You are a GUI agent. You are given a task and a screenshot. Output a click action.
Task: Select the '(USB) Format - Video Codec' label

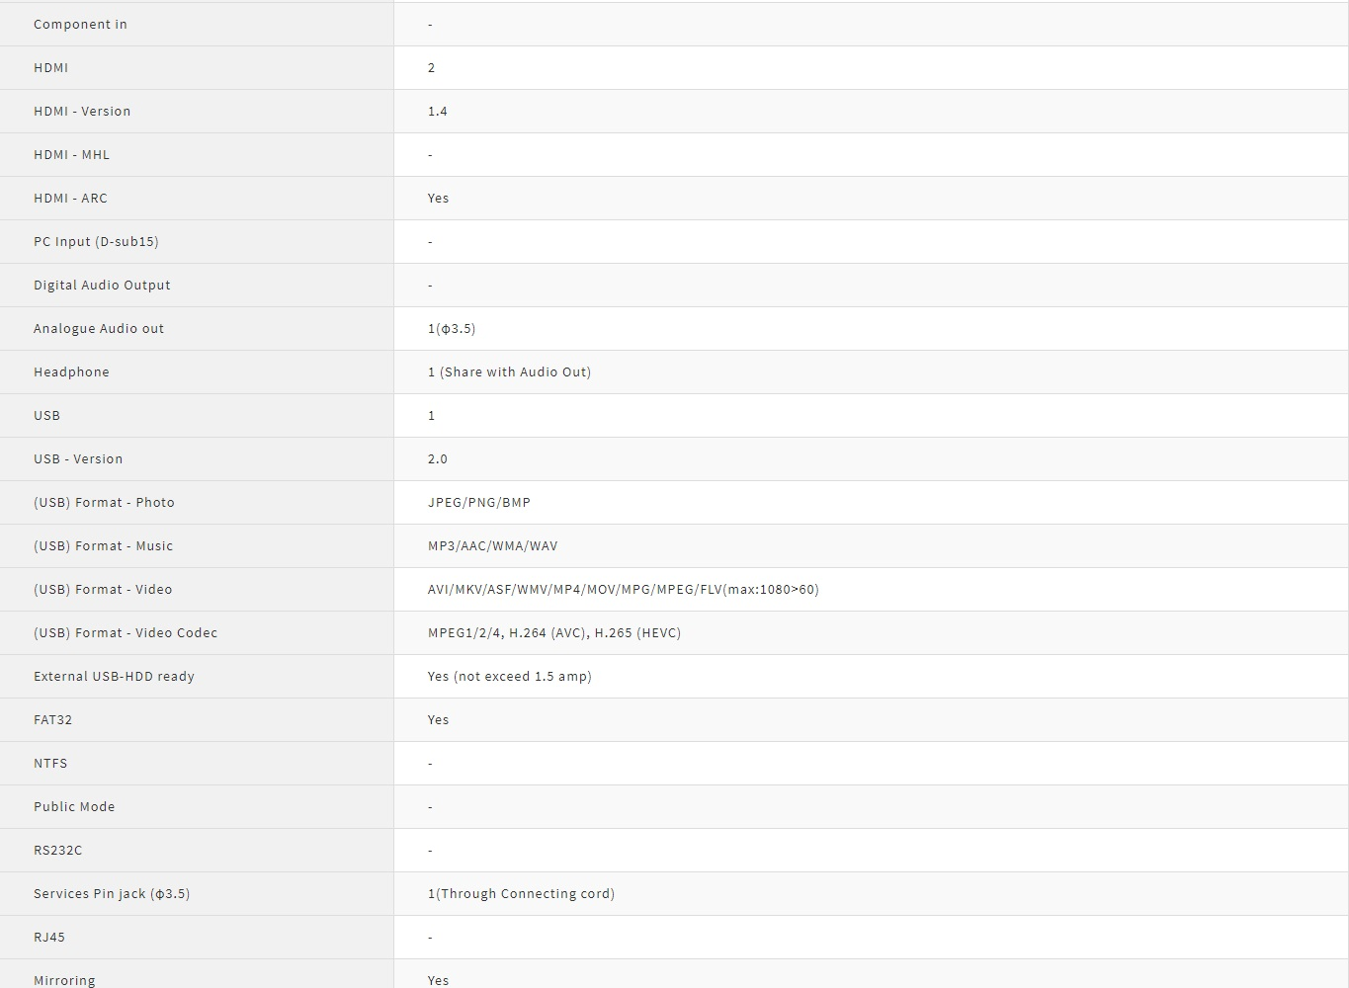pos(126,633)
